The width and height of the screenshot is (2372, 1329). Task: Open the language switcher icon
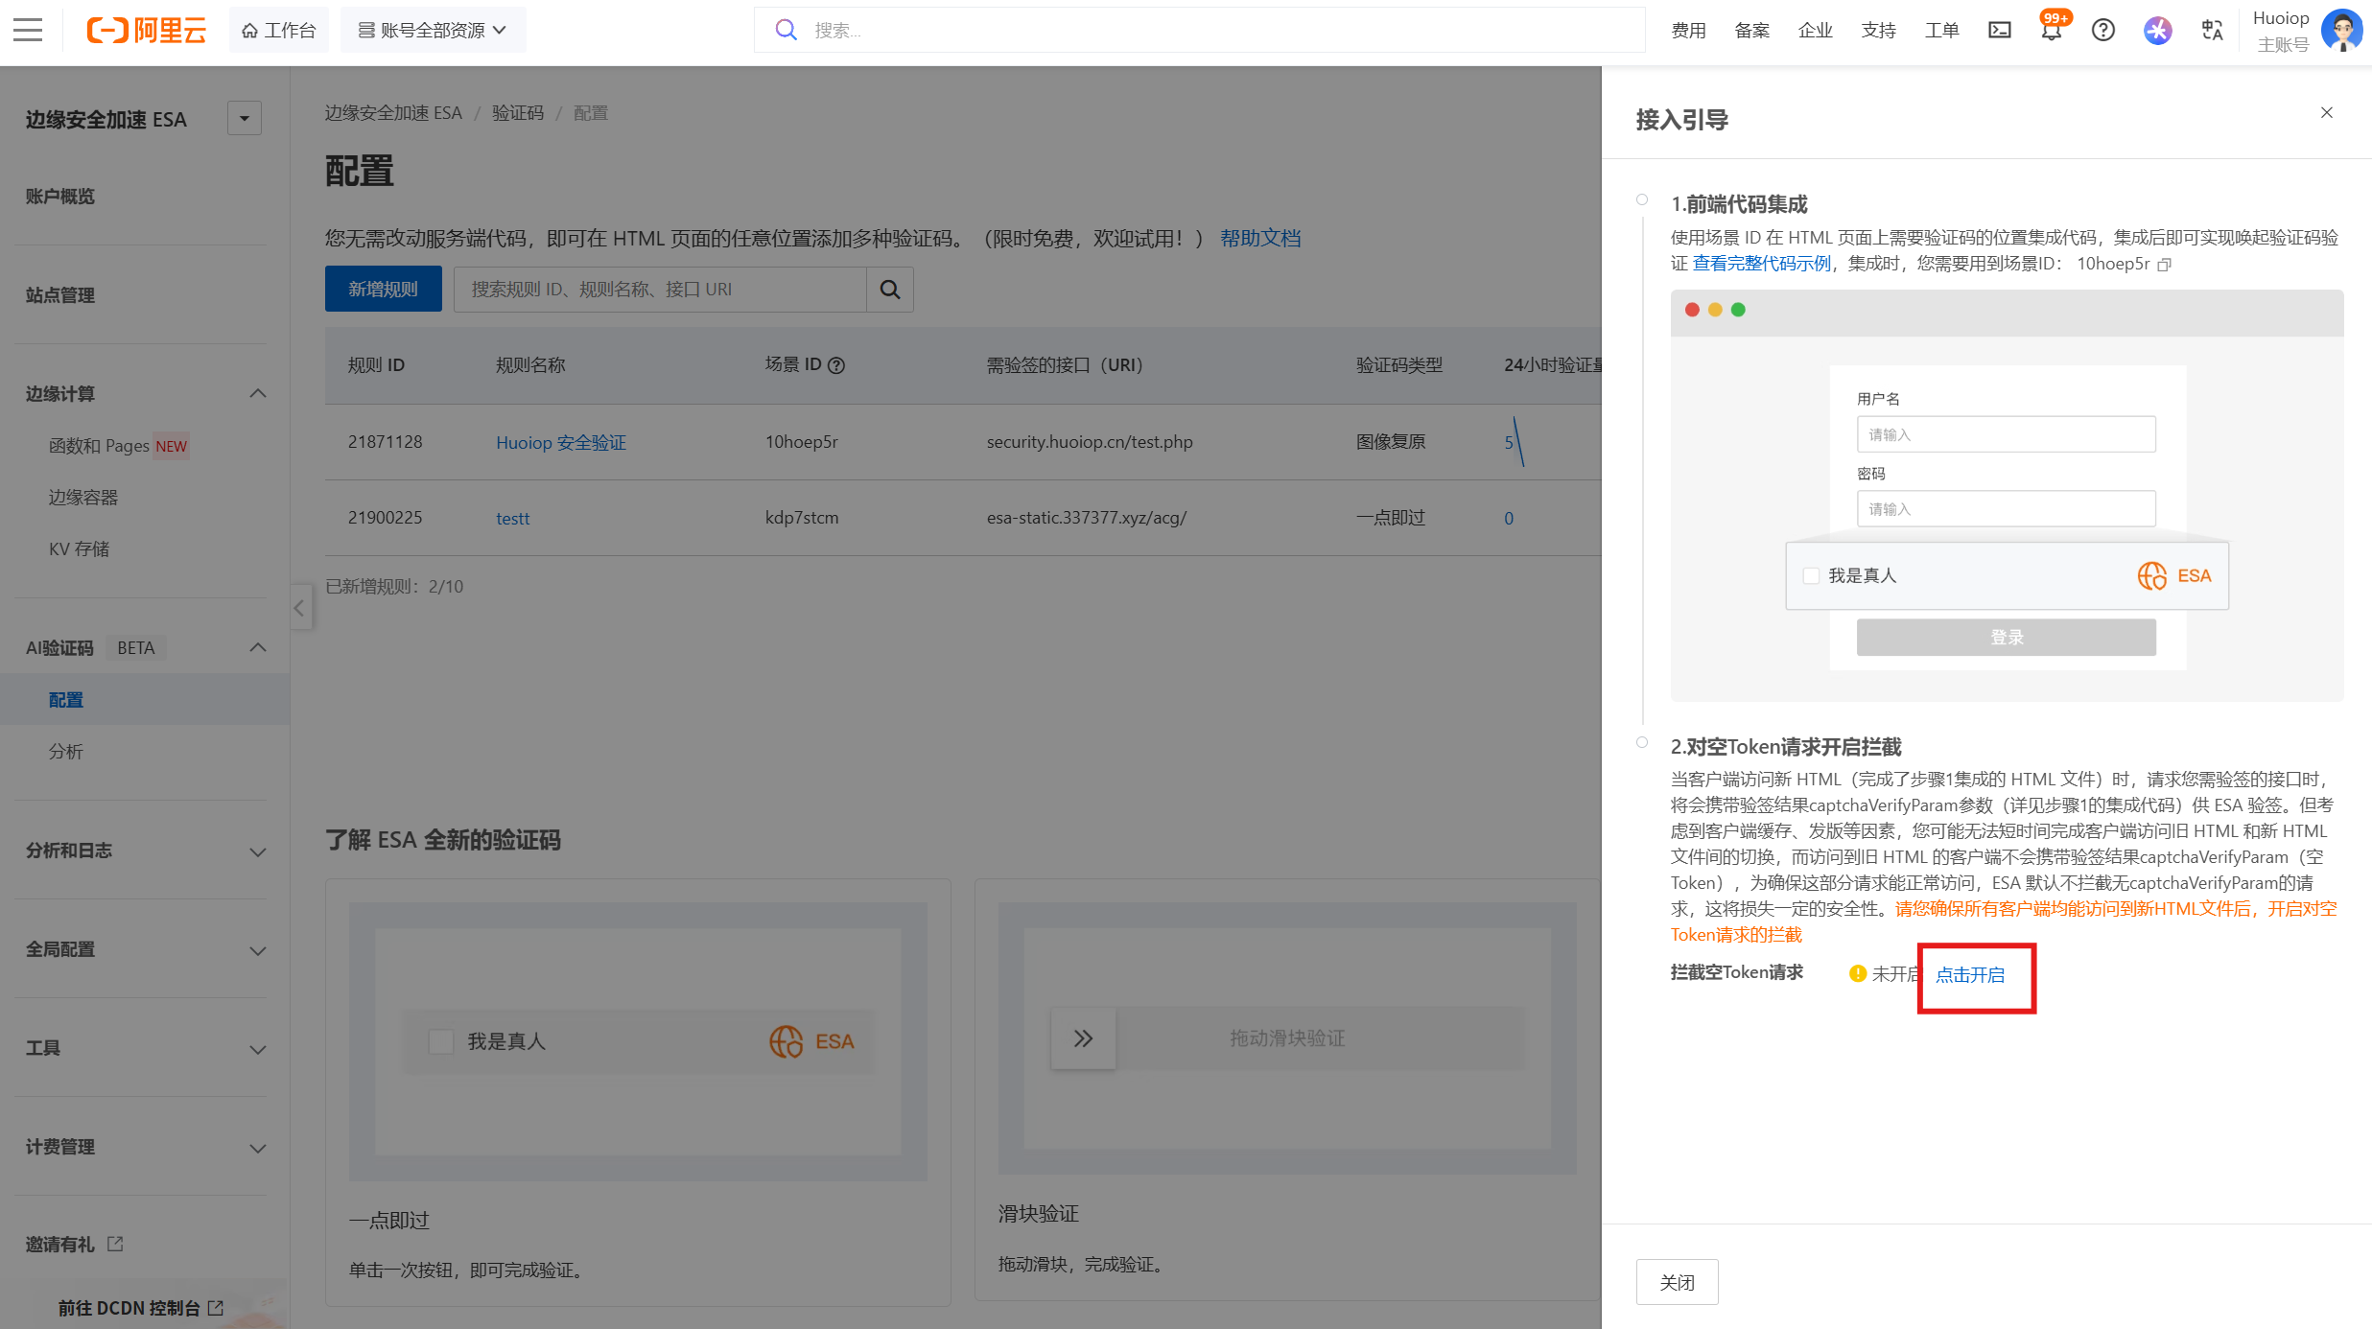tap(2212, 30)
